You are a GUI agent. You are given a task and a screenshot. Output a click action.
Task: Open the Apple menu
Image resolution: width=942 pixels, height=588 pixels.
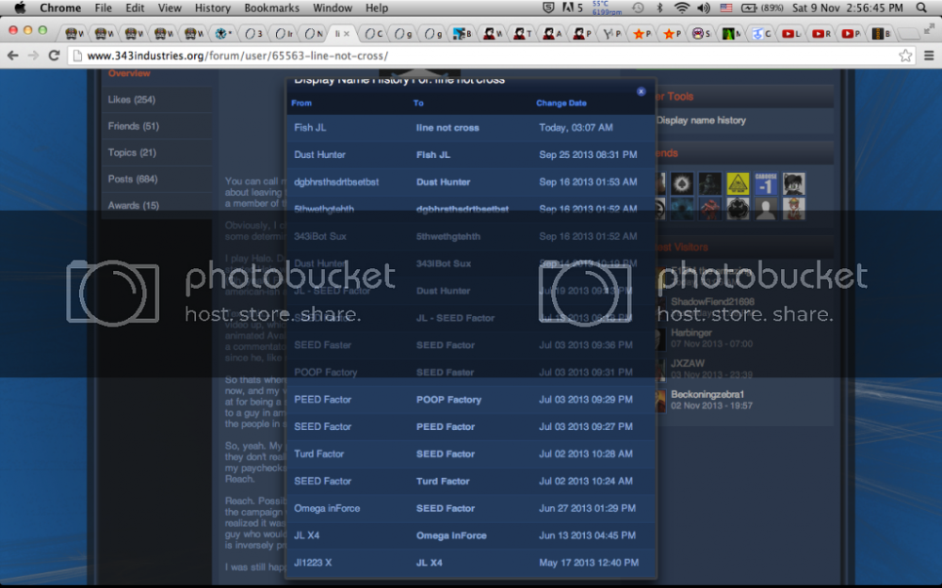point(19,8)
